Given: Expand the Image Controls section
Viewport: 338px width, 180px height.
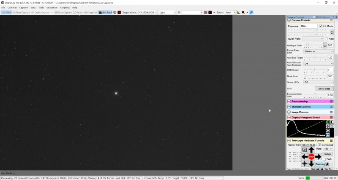Looking at the screenshot, I should tap(289, 112).
